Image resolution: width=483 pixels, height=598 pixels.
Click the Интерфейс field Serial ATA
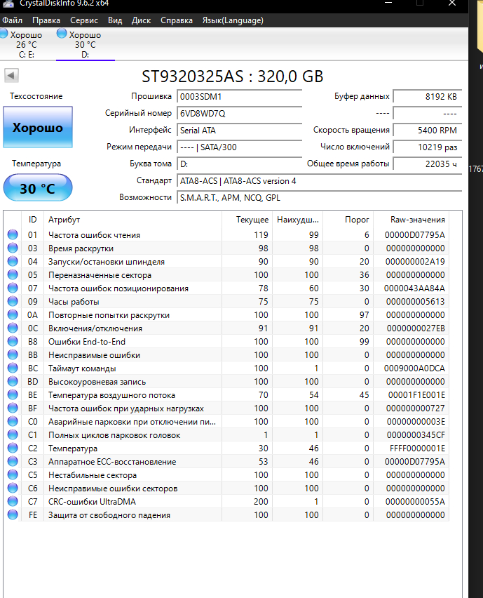tap(240, 130)
